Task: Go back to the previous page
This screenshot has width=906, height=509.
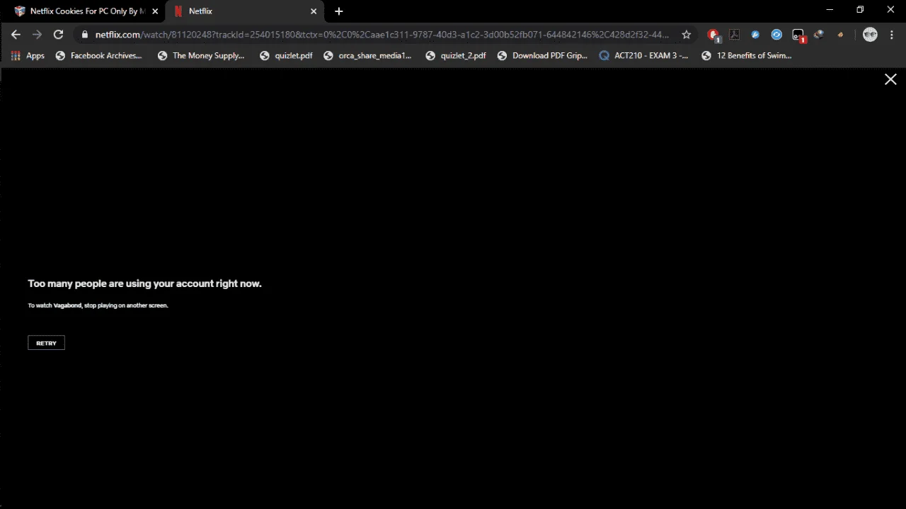Action: (x=16, y=34)
